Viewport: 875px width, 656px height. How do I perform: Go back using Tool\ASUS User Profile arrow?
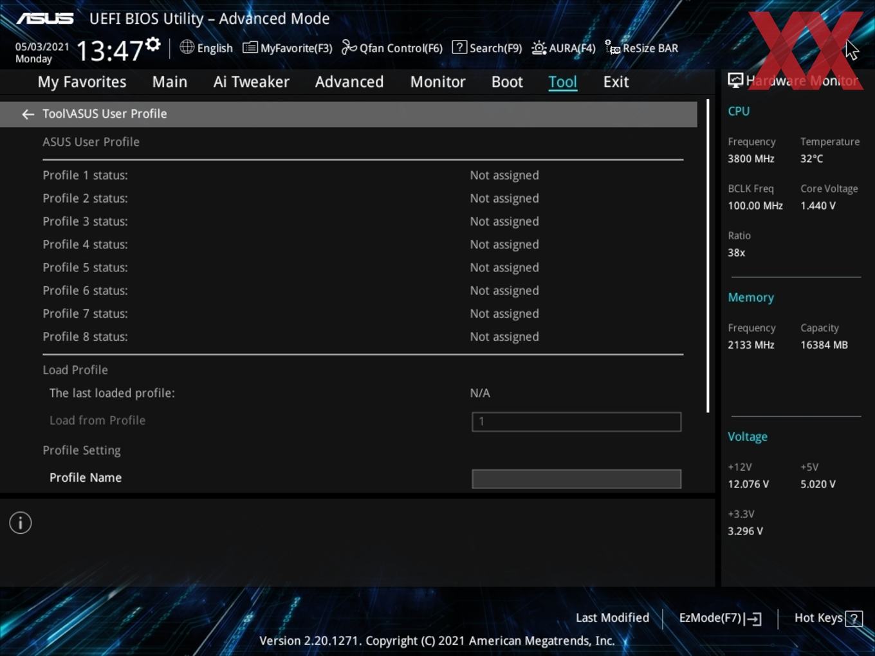point(28,114)
